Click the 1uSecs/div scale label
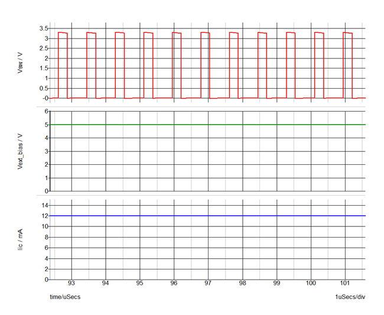 (x=350, y=297)
